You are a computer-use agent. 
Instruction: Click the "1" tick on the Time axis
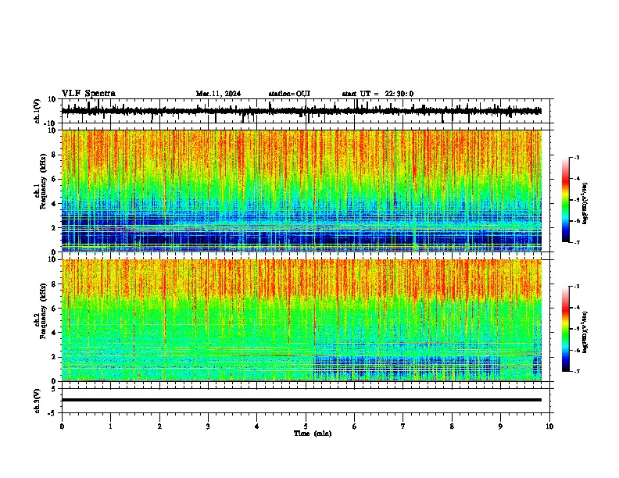pos(110,426)
